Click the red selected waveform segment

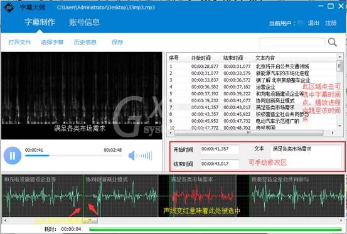coord(203,196)
